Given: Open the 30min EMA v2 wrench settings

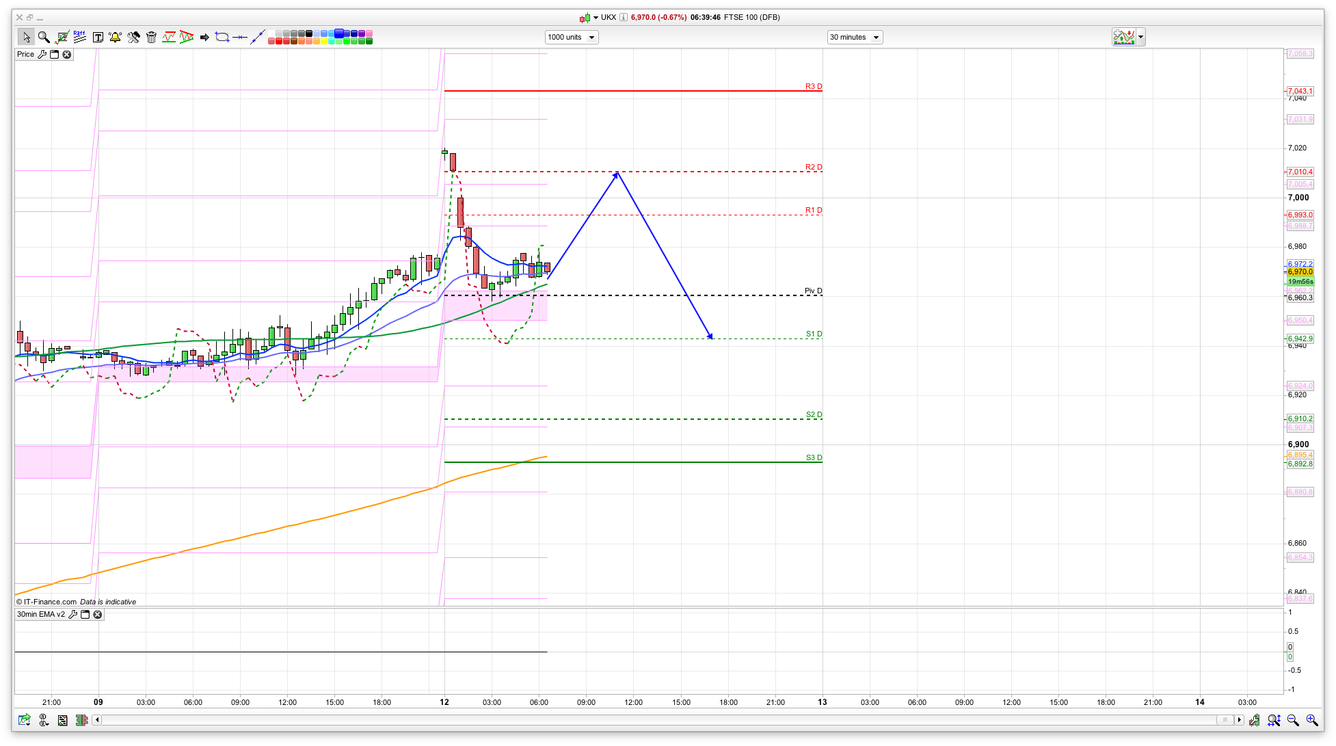Looking at the screenshot, I should [x=72, y=614].
